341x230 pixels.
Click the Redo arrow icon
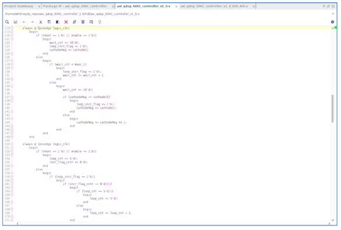coord(33,22)
